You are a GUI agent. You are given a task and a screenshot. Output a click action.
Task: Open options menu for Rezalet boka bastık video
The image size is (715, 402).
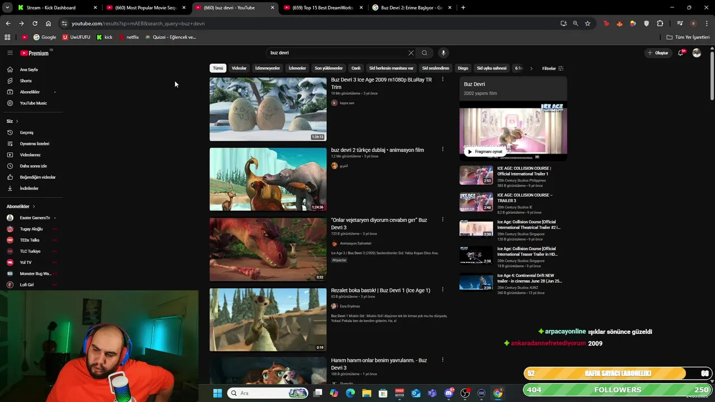442,290
